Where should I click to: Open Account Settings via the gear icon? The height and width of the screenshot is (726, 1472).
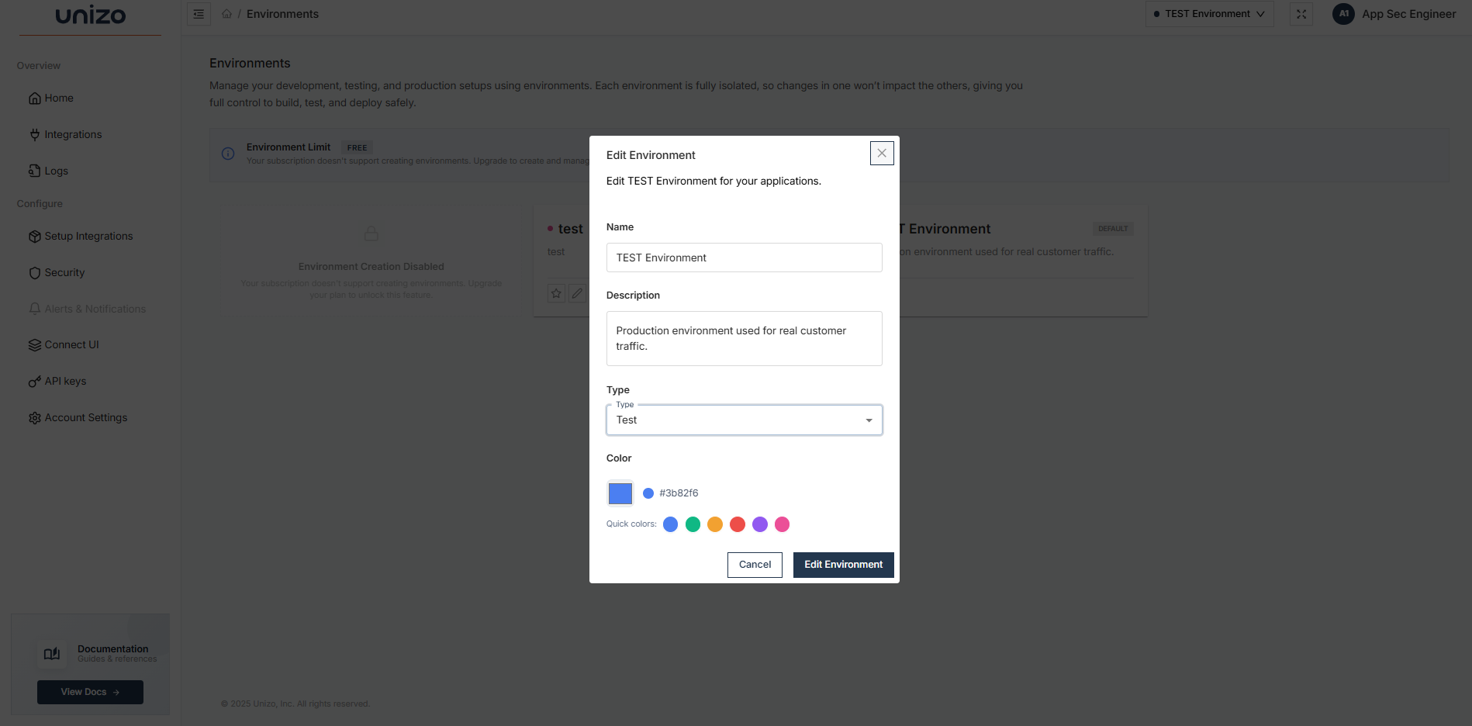coord(35,417)
